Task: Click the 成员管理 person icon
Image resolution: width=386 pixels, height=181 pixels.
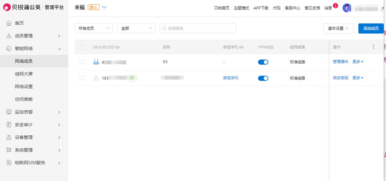Action: (9, 36)
